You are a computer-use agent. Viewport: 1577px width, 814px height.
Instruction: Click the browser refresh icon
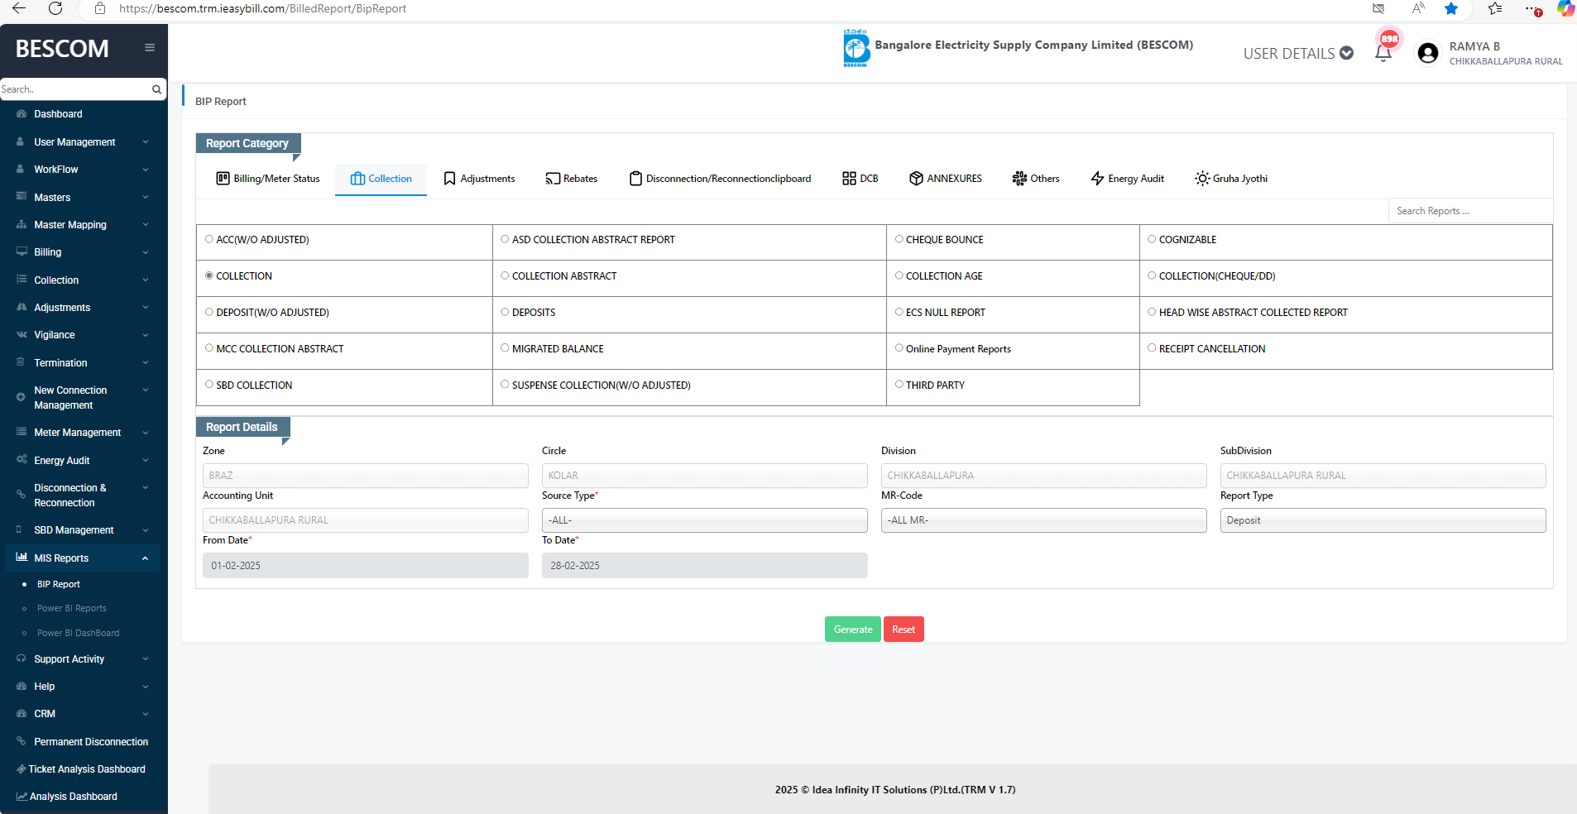pyautogui.click(x=55, y=8)
